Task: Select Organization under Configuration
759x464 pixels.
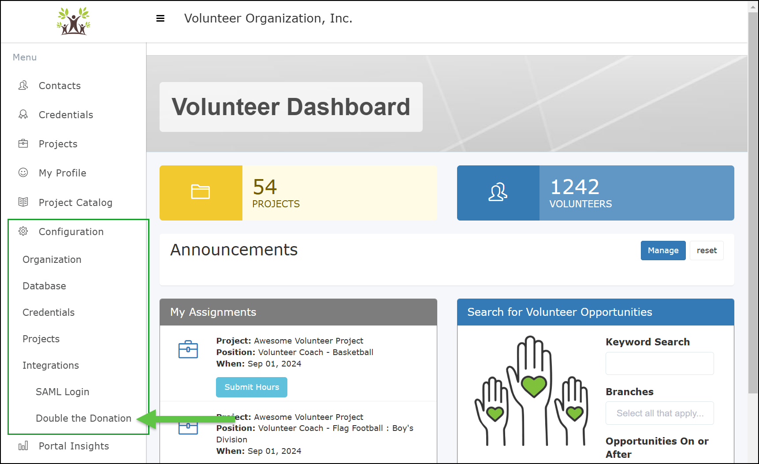Action: point(52,259)
